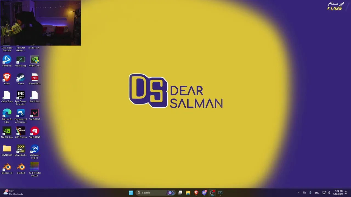Click the webcam overlay thumbnail
Image resolution: width=351 pixels, height=197 pixels.
tap(41, 23)
